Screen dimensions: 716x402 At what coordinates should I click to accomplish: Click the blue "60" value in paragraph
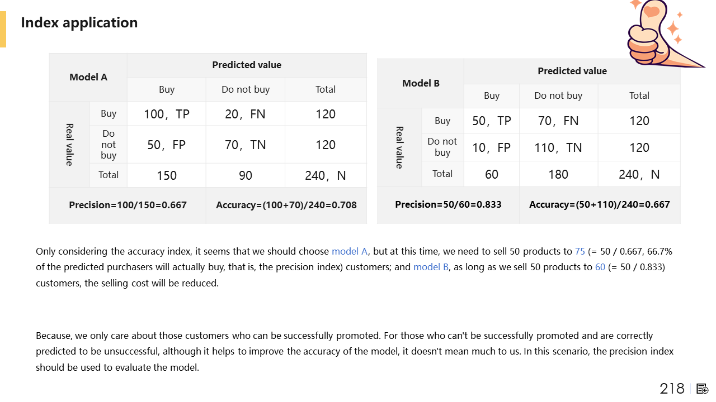(x=600, y=267)
